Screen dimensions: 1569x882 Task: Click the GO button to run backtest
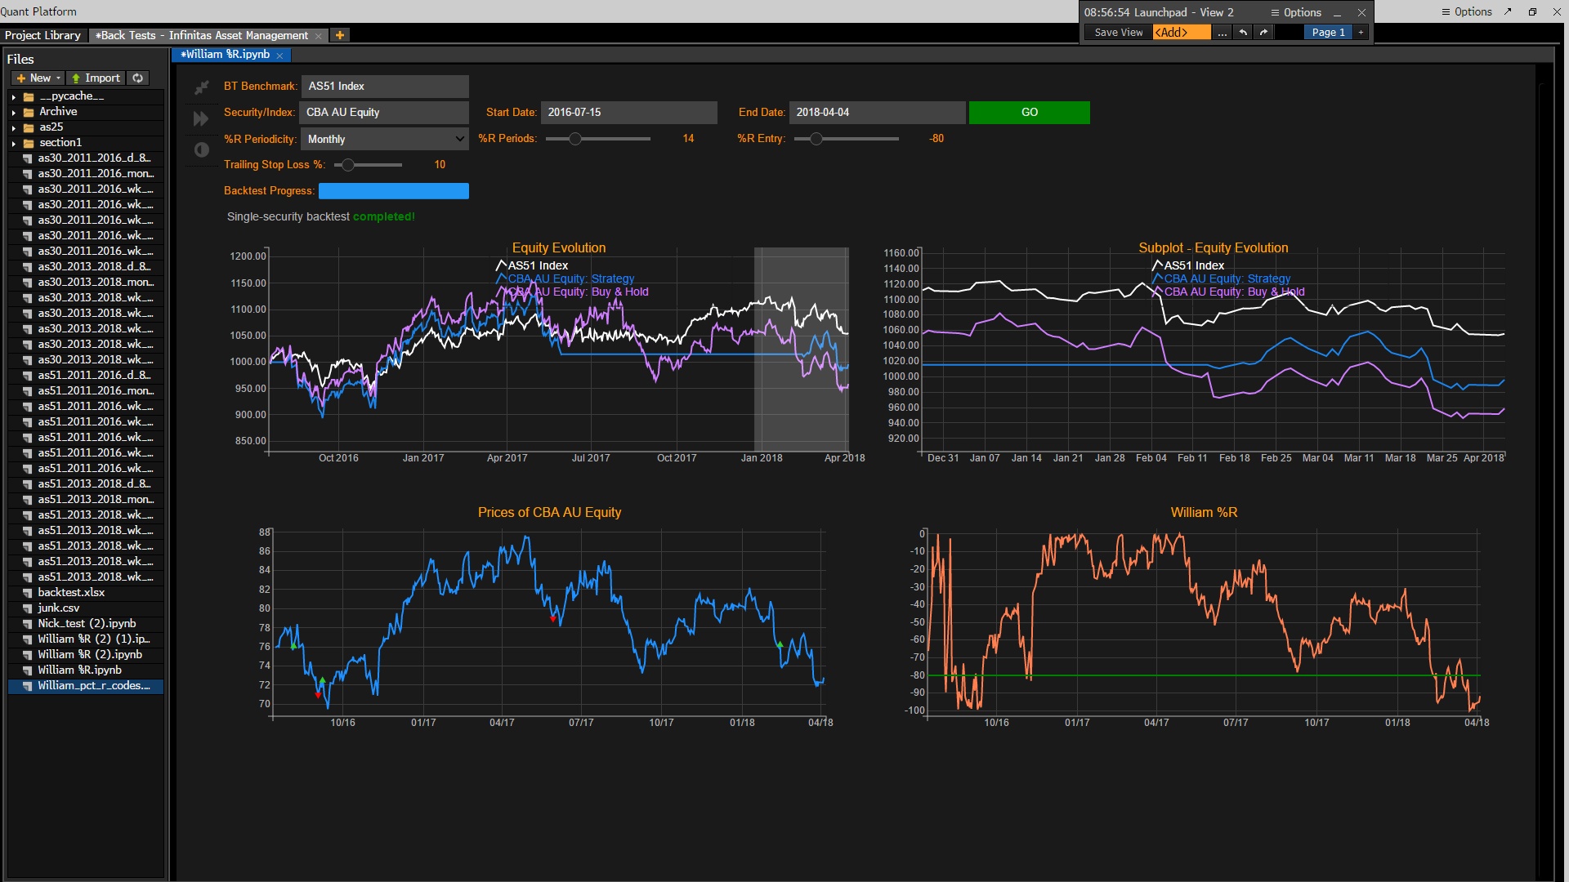(x=1028, y=112)
